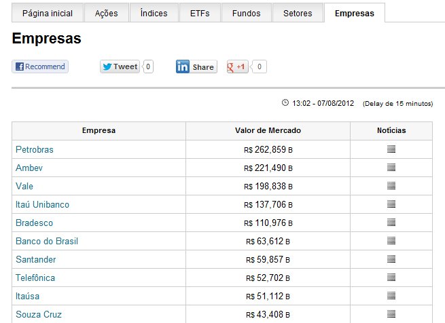Click the Tweet button
Viewport: 445px width, 323px height.
coord(120,66)
